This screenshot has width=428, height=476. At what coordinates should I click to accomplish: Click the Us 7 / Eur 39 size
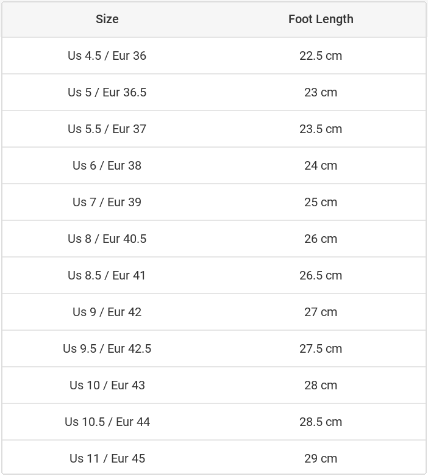coord(107,202)
